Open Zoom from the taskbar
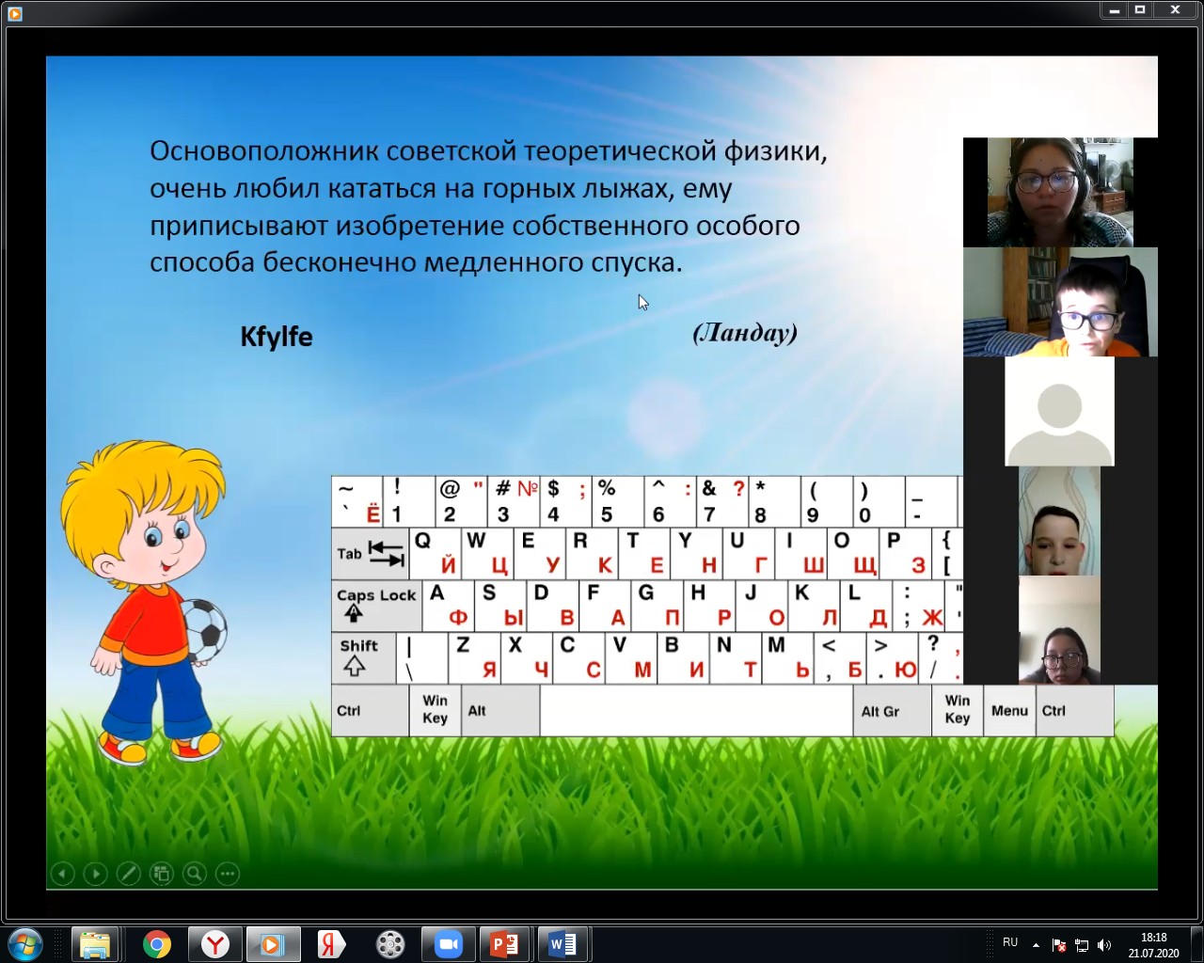Image resolution: width=1204 pixels, height=963 pixels. pyautogui.click(x=449, y=944)
